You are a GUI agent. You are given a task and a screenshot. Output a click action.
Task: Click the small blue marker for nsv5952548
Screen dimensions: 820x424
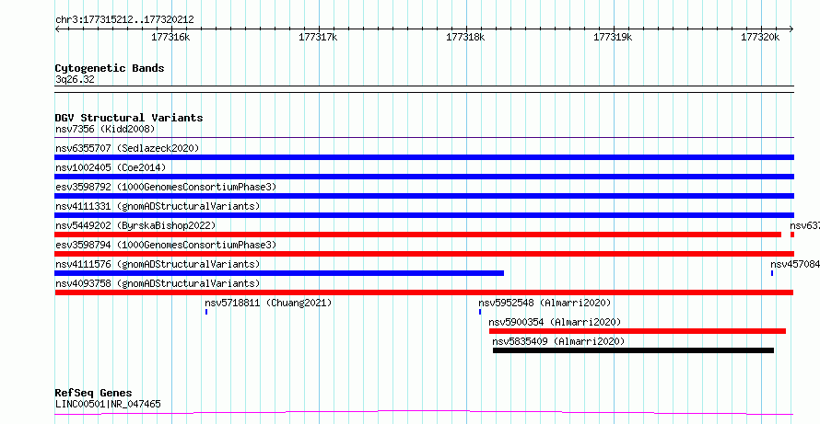click(x=479, y=312)
